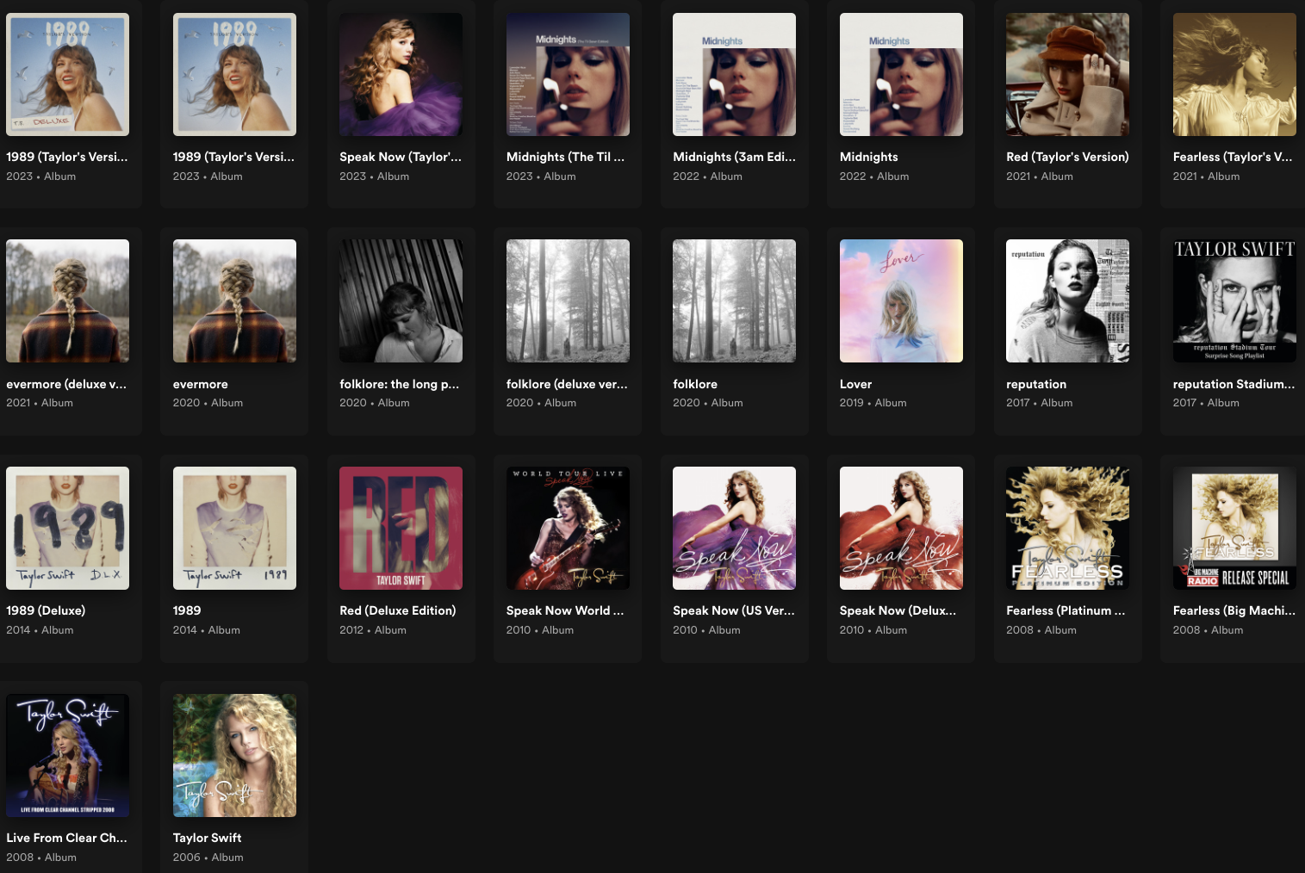The height and width of the screenshot is (873, 1305).
Task: Click the plain 'folklore' title text
Action: [x=695, y=384]
